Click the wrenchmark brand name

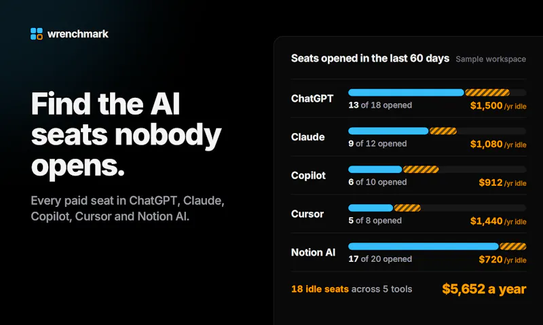pyautogui.click(x=78, y=34)
